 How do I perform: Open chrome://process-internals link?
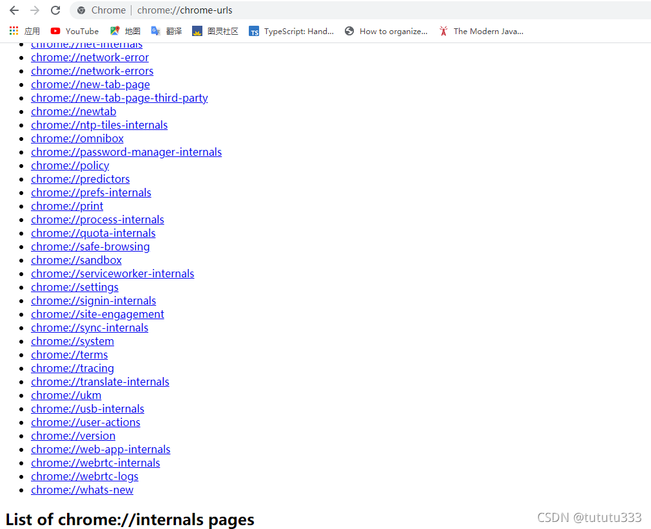(x=97, y=219)
